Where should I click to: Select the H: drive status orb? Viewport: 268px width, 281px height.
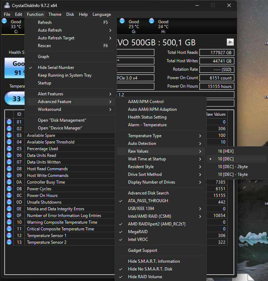coord(152,21)
